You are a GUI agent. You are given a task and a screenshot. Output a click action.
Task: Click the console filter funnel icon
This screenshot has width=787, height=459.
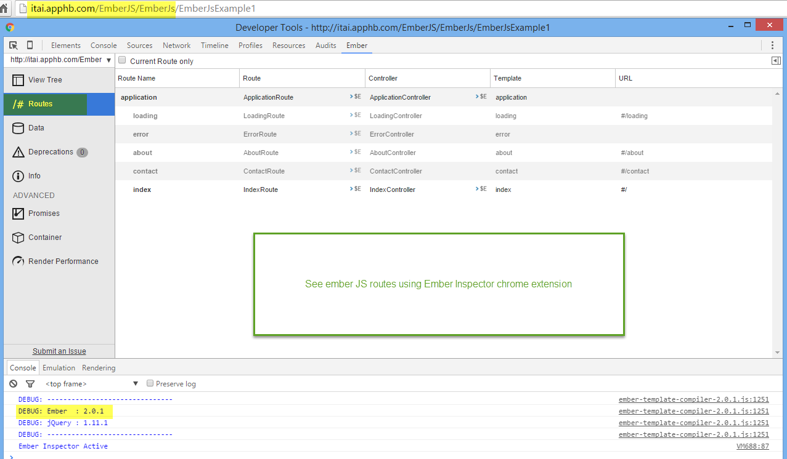click(30, 384)
